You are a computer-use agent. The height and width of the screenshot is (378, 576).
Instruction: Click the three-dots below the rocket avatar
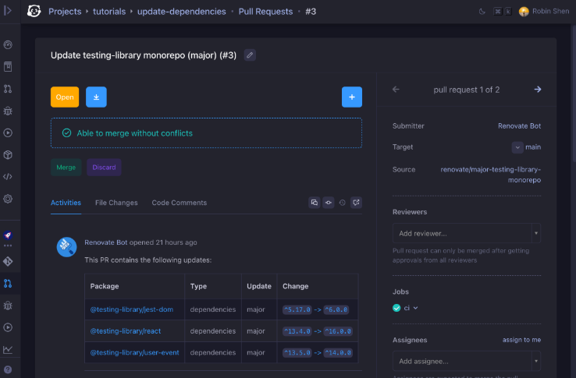8,246
